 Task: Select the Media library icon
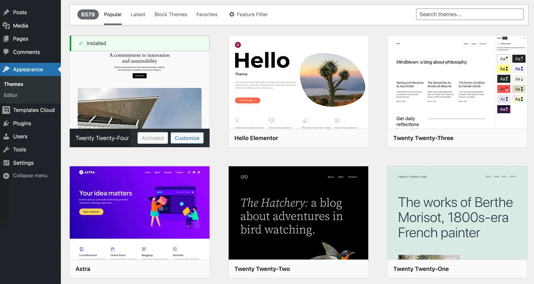[x=6, y=26]
